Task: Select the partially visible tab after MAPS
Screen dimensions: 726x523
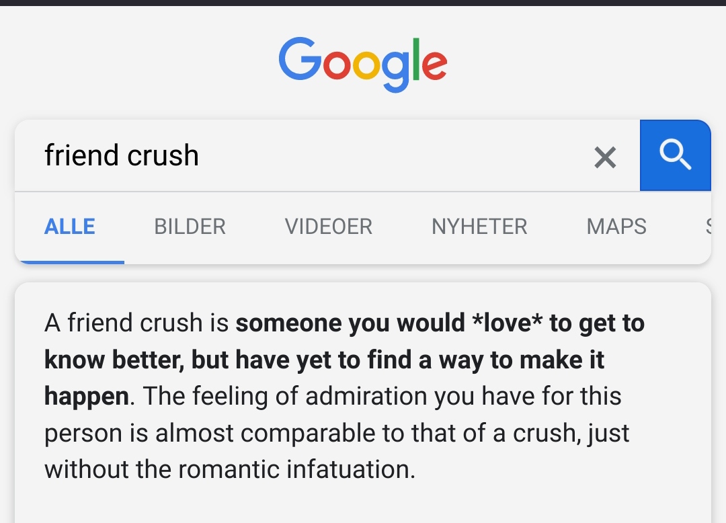Action: click(x=708, y=227)
